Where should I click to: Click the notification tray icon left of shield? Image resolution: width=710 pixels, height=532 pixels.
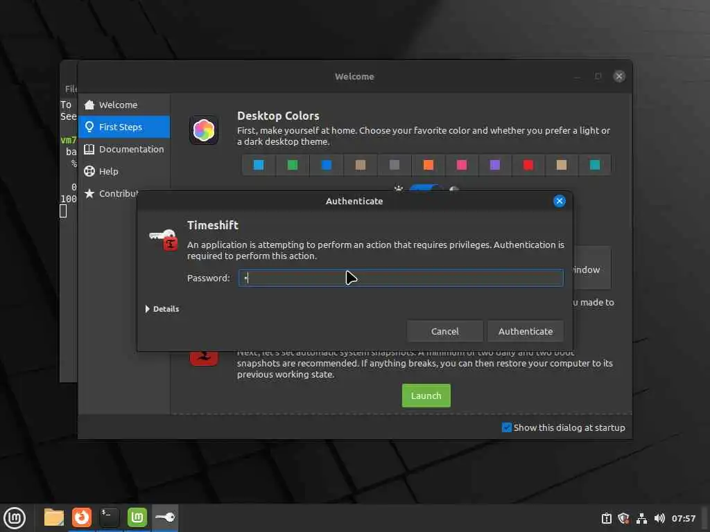coord(606,518)
